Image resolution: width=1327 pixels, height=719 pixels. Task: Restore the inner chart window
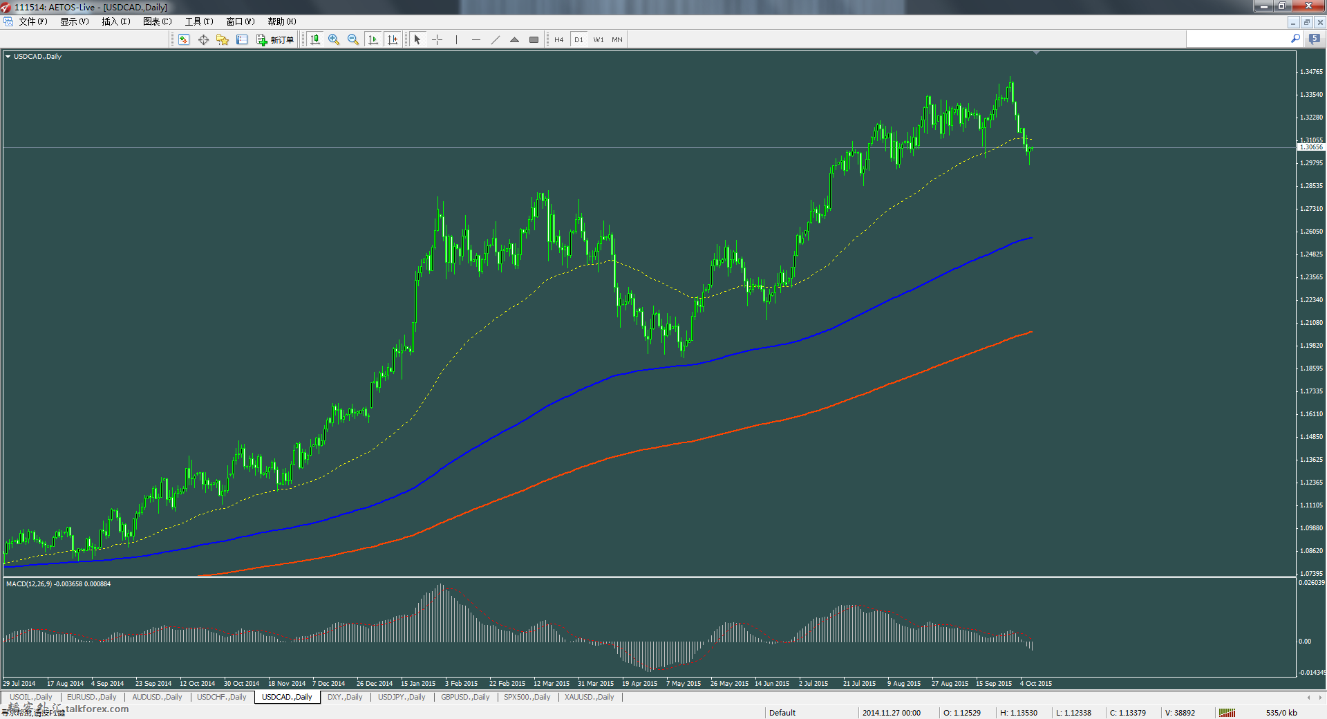1306,22
